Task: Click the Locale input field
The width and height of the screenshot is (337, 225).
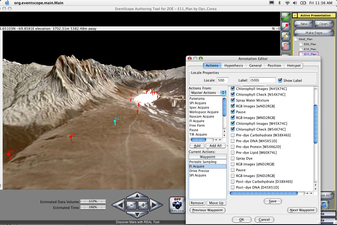Action: coord(222,80)
